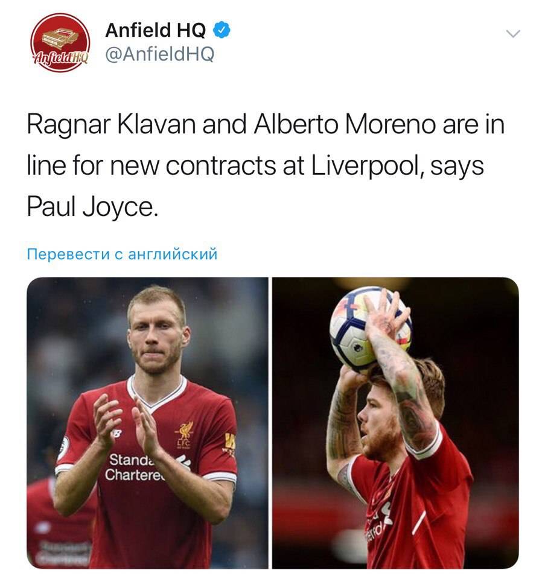The width and height of the screenshot is (545, 579).
Task: Click 'Перевести с английский' translate link
Action: tap(123, 255)
